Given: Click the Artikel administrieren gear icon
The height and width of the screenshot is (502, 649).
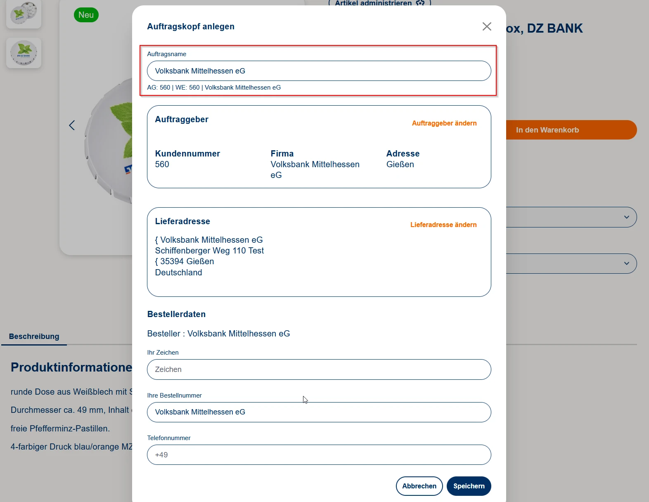Looking at the screenshot, I should (420, 3).
